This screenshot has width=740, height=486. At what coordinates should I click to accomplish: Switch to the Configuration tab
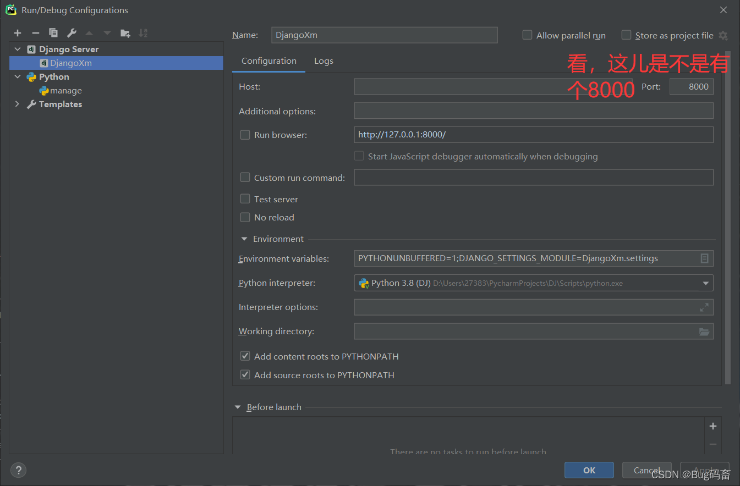point(269,61)
